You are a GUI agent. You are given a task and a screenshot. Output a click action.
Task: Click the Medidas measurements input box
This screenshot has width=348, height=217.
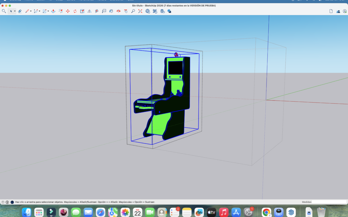click(329, 202)
